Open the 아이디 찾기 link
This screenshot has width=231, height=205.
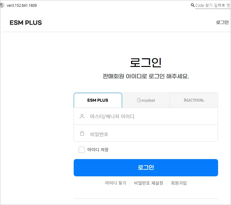(116, 183)
